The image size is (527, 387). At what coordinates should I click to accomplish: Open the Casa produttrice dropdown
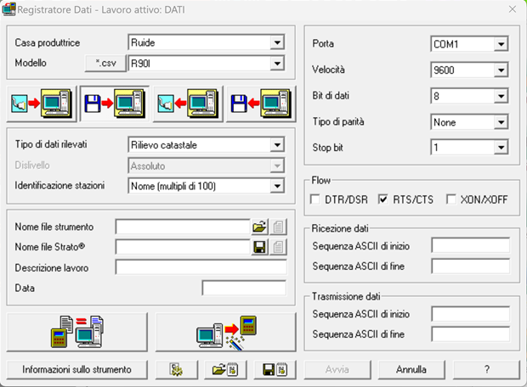(277, 42)
